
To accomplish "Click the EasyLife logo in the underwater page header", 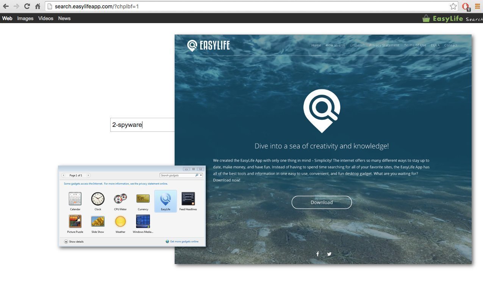I will tap(208, 45).
